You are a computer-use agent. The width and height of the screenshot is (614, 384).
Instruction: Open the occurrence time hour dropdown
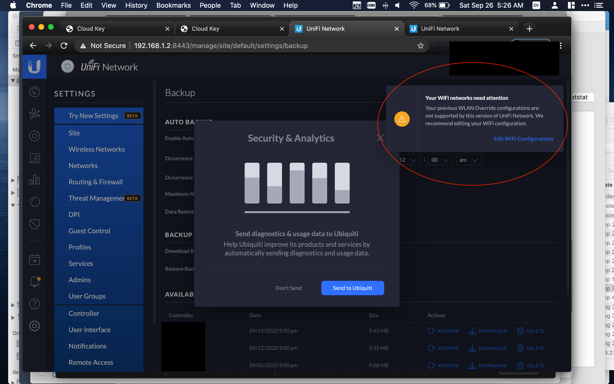pyautogui.click(x=407, y=160)
